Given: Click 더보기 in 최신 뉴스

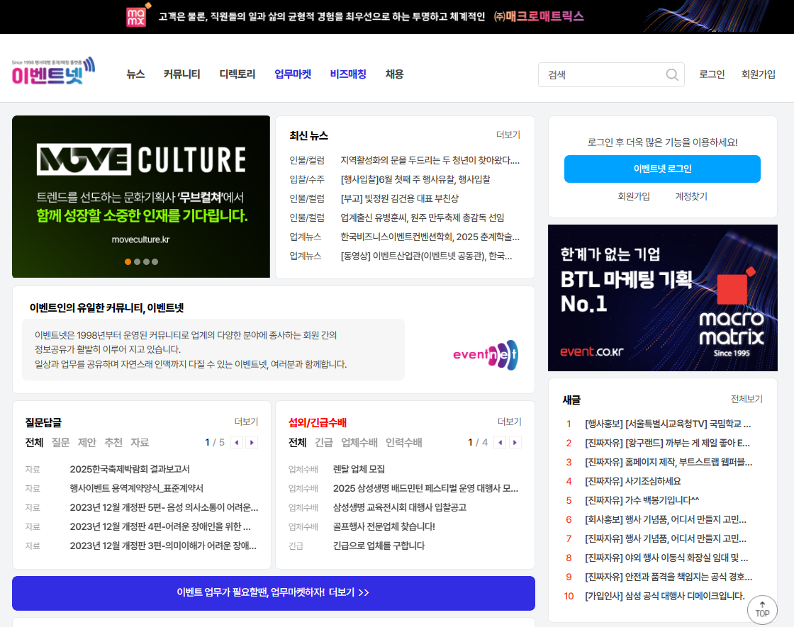Looking at the screenshot, I should [x=508, y=135].
